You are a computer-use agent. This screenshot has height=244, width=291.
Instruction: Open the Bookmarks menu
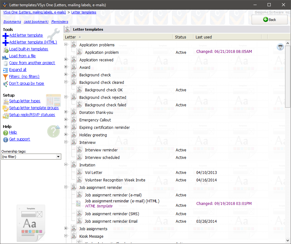point(12,22)
